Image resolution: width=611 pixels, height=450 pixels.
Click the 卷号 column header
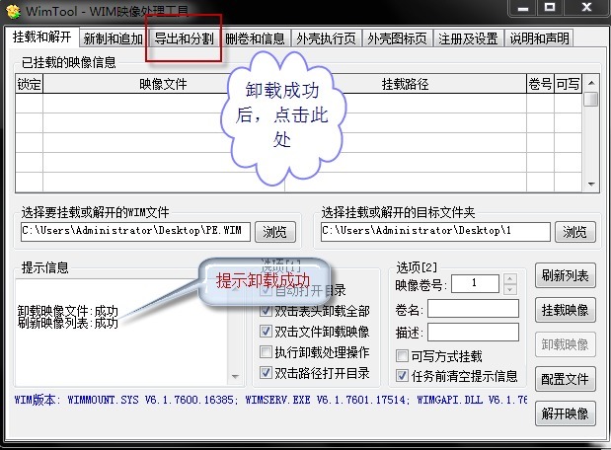coord(540,84)
